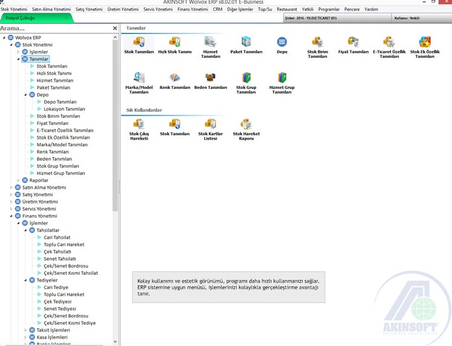Open the Stok Tanımları icon in Tanımlar
The height and width of the screenshot is (346, 452).
point(139,46)
